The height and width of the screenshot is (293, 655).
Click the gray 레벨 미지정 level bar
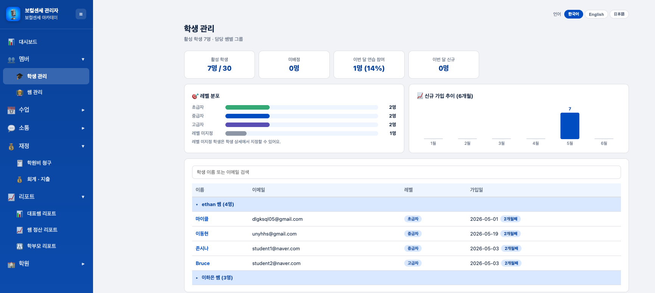click(236, 133)
